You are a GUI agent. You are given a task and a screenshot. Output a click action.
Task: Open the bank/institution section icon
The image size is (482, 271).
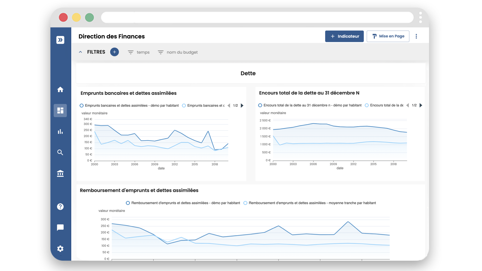[x=60, y=173]
